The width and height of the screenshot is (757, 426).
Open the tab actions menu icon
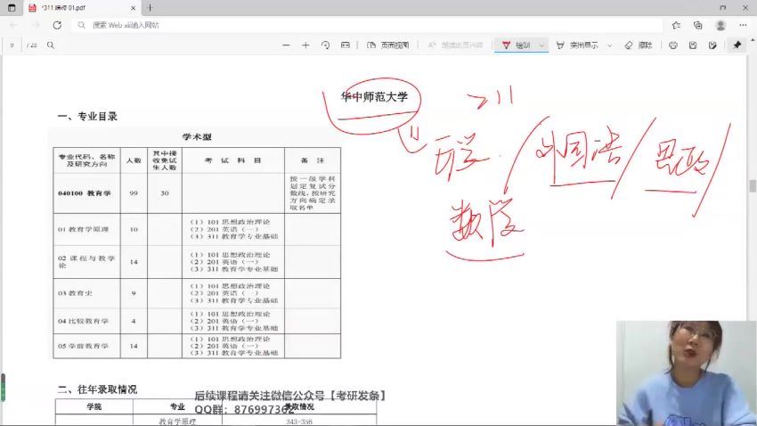tap(12, 8)
